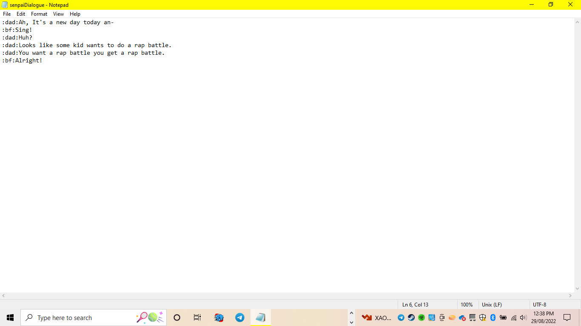Click the horizontal scrollbar right arrow

pyautogui.click(x=570, y=295)
